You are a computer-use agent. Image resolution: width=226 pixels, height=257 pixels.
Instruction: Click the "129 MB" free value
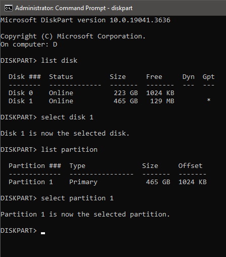click(x=162, y=101)
